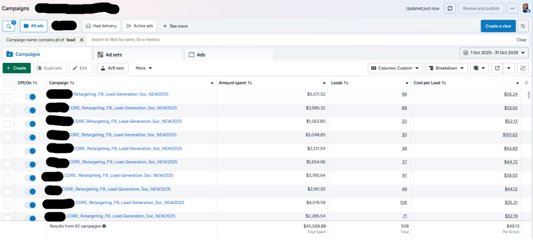Sort by Leads column arrows
Viewport: 533px width, 243px height.
(x=346, y=83)
